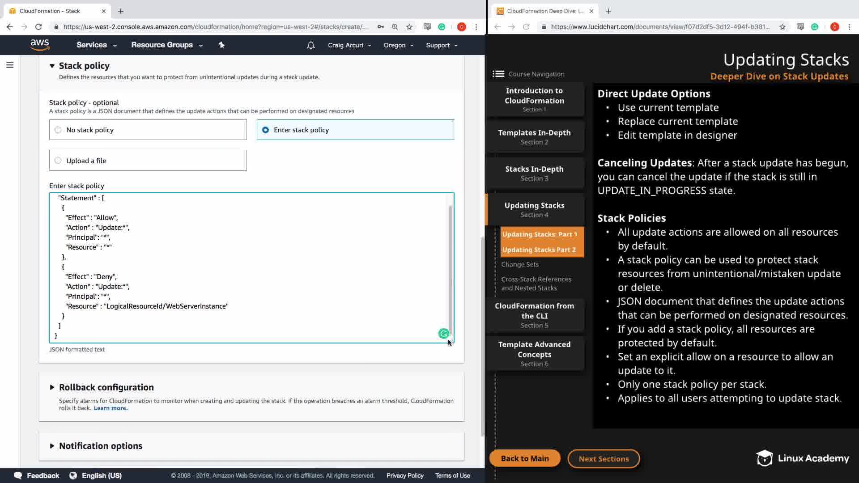
Task: Click the Grammarly icon in policy editor
Action: tap(443, 334)
